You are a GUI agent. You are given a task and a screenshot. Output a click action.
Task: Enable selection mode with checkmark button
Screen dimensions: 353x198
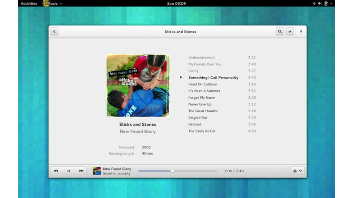tap(290, 31)
